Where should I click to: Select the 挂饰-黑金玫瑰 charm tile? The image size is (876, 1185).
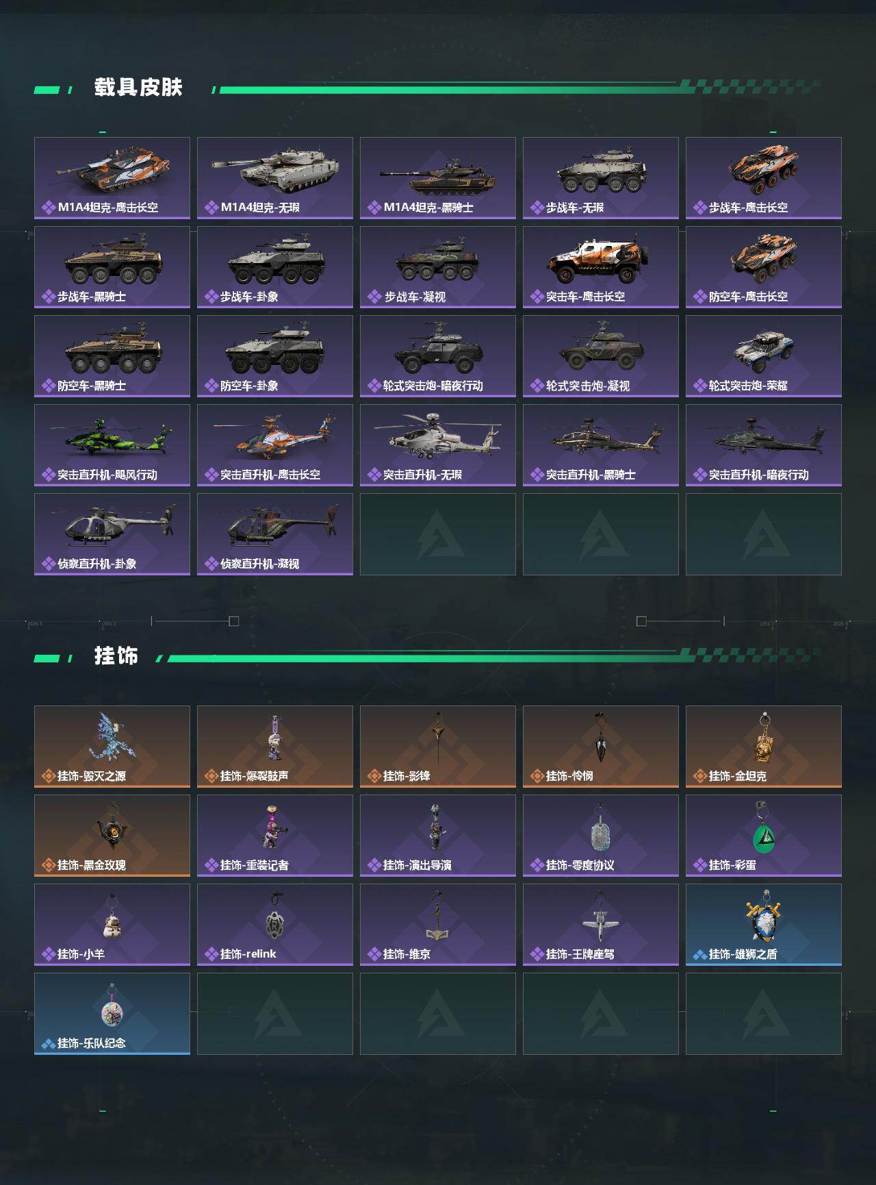[x=112, y=836]
